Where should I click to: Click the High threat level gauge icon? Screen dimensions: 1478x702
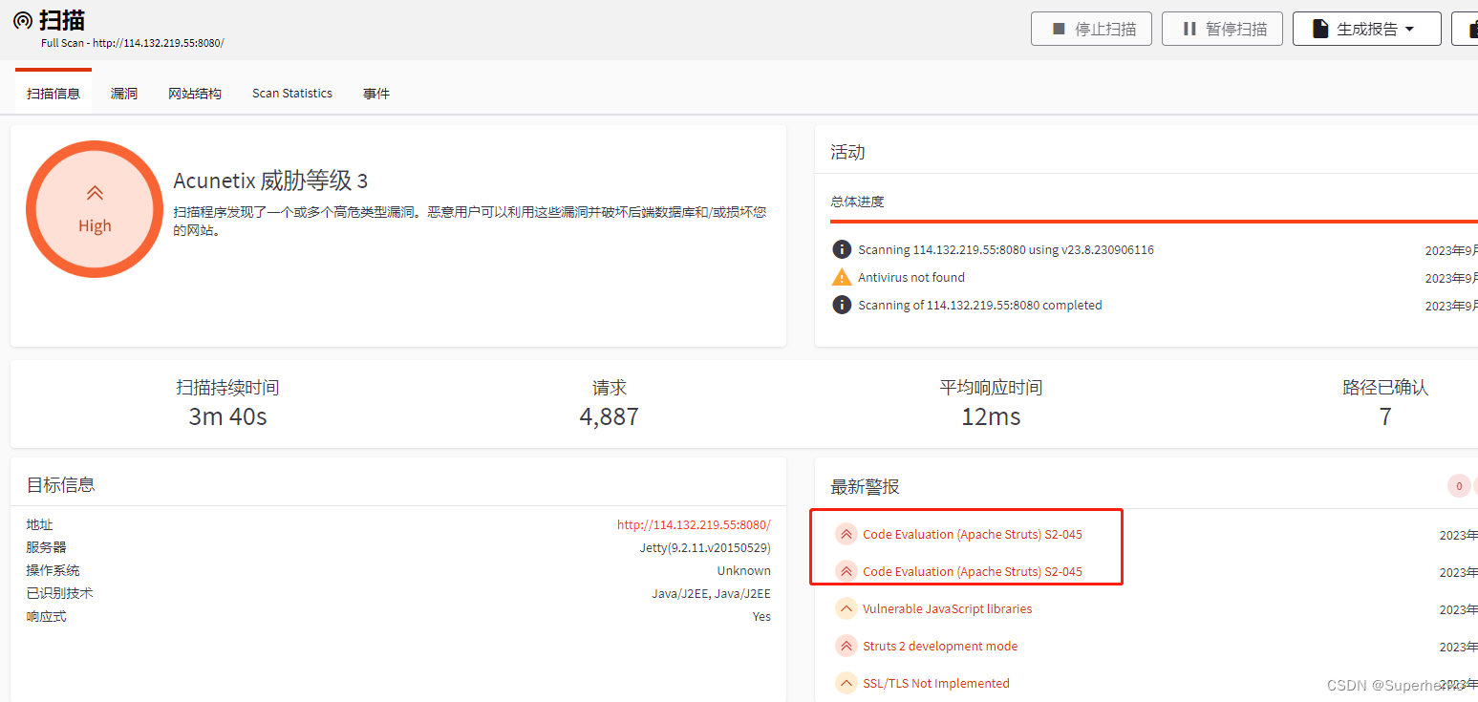[94, 208]
